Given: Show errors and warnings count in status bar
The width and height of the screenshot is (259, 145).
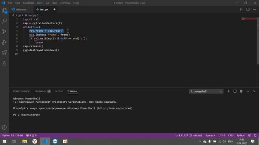Looking at the screenshot, I should pyautogui.click(x=32, y=135).
